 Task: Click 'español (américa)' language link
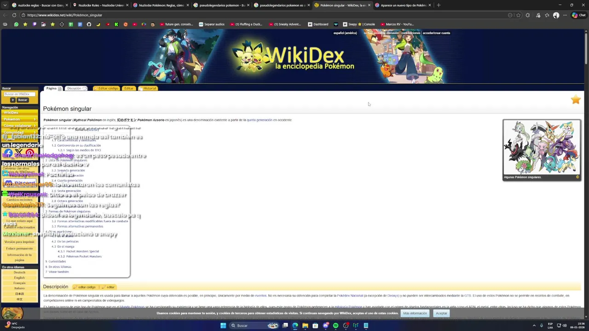(345, 33)
